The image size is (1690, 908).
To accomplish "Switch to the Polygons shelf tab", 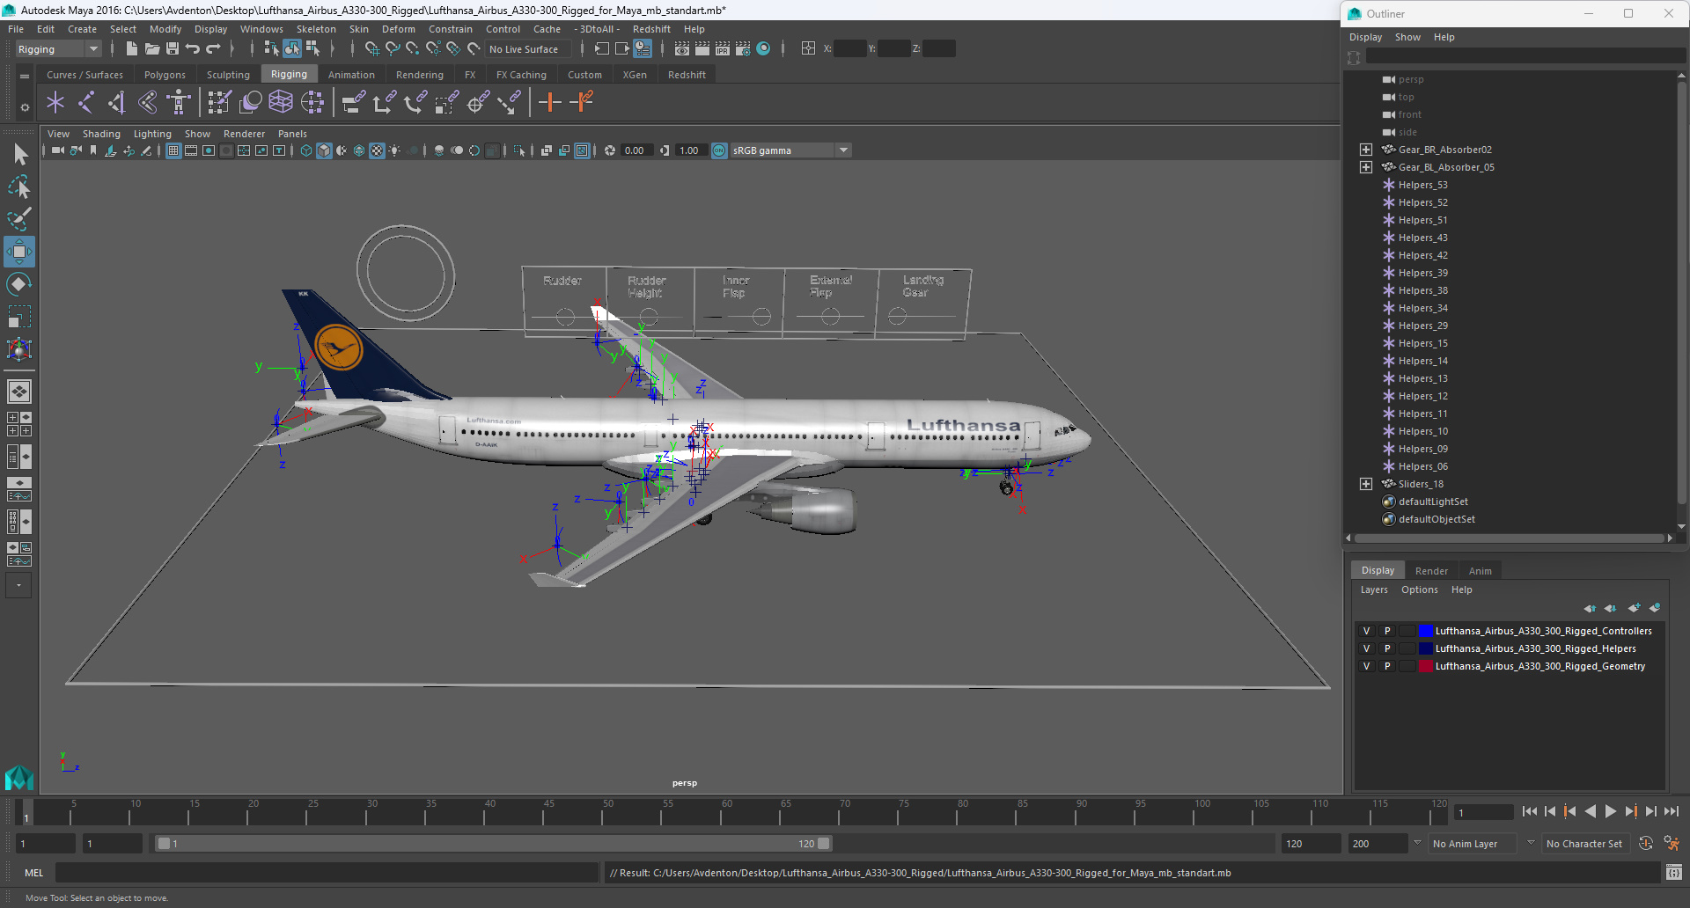I will [x=165, y=75].
